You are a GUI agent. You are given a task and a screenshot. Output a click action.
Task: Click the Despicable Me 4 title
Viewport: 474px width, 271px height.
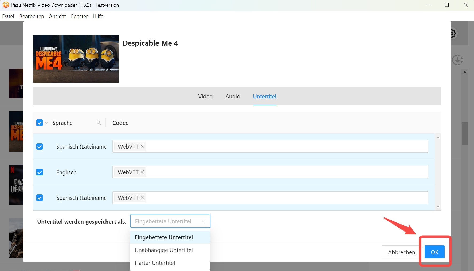pyautogui.click(x=150, y=43)
